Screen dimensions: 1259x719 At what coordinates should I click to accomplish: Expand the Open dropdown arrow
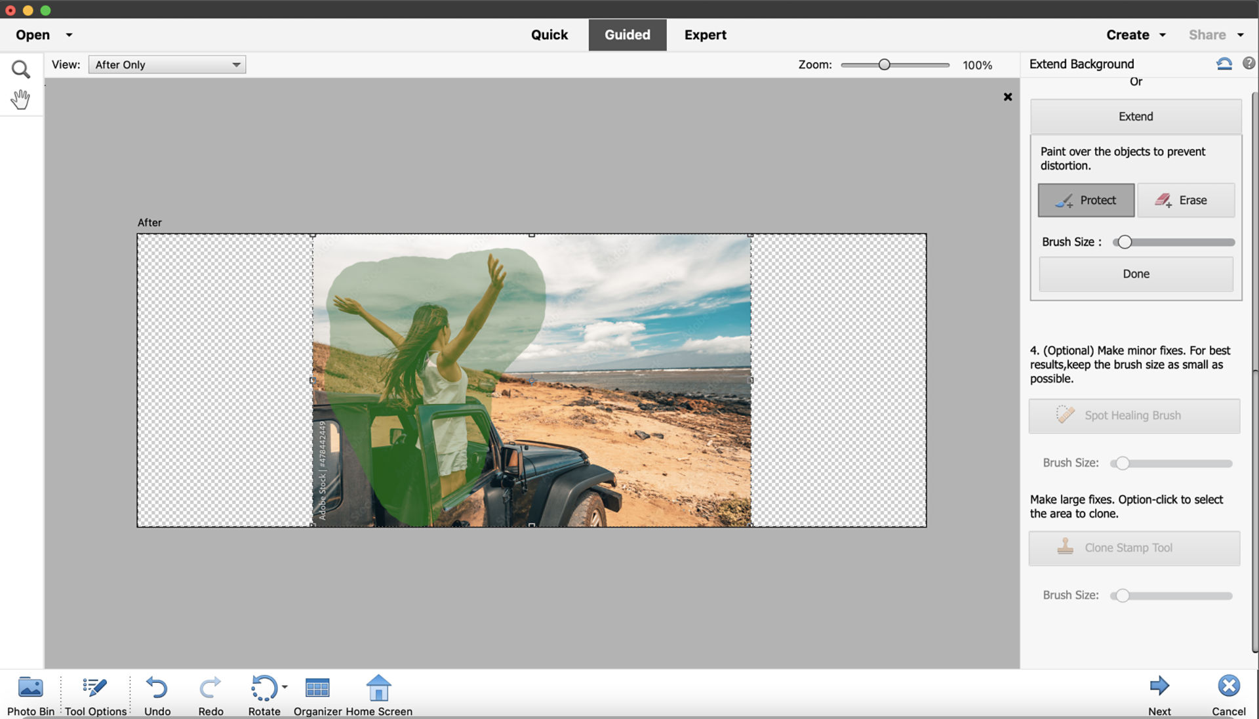(68, 35)
